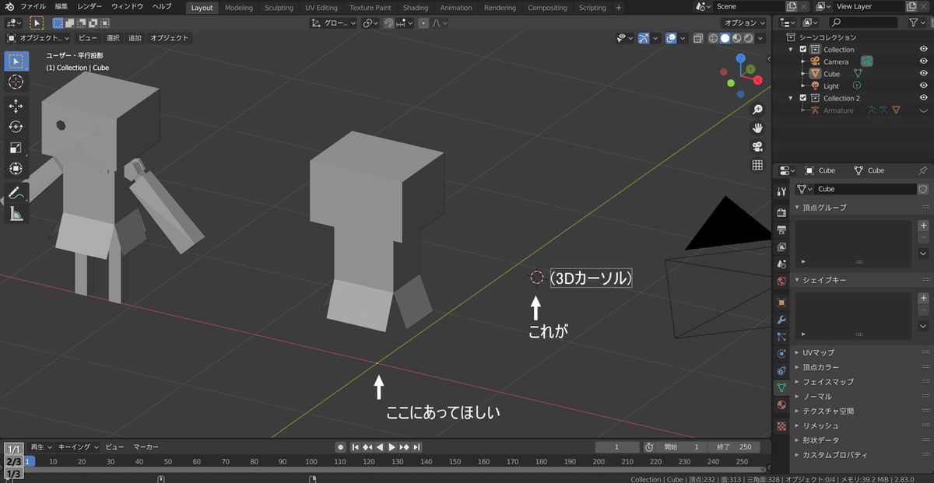Toggle the mesh fake user shield

(x=923, y=189)
